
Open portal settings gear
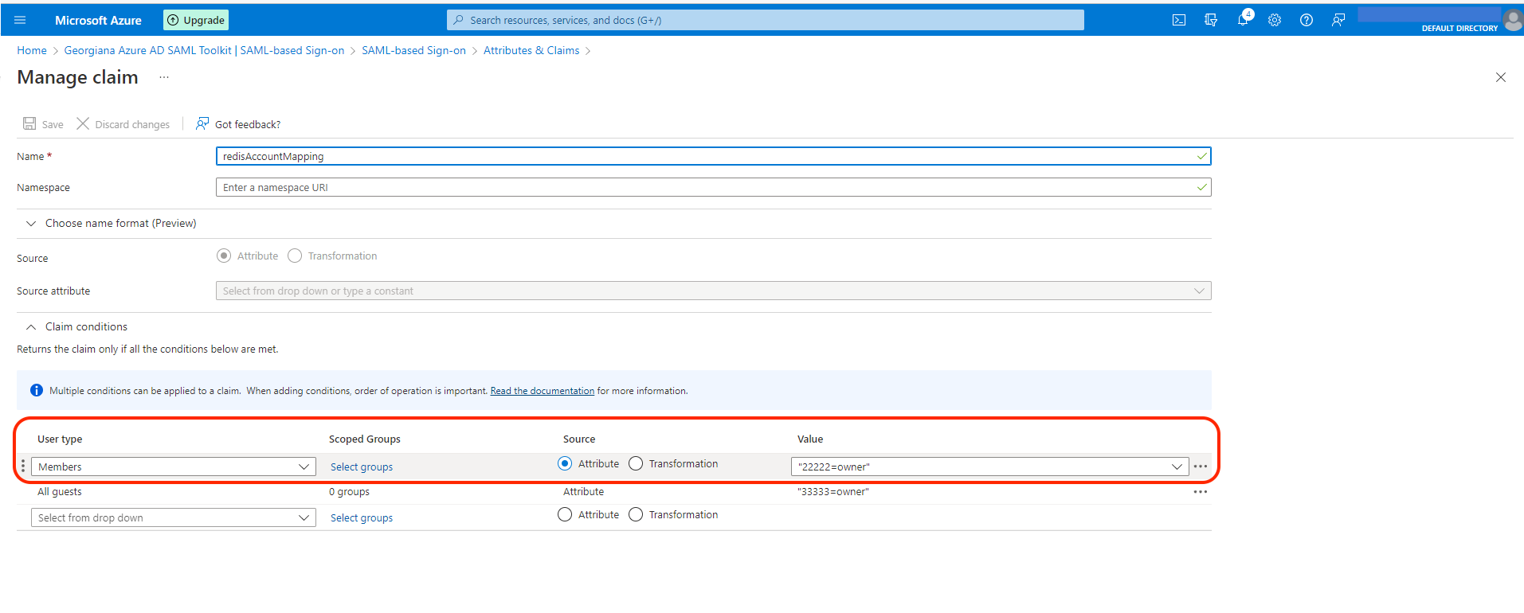tap(1275, 20)
